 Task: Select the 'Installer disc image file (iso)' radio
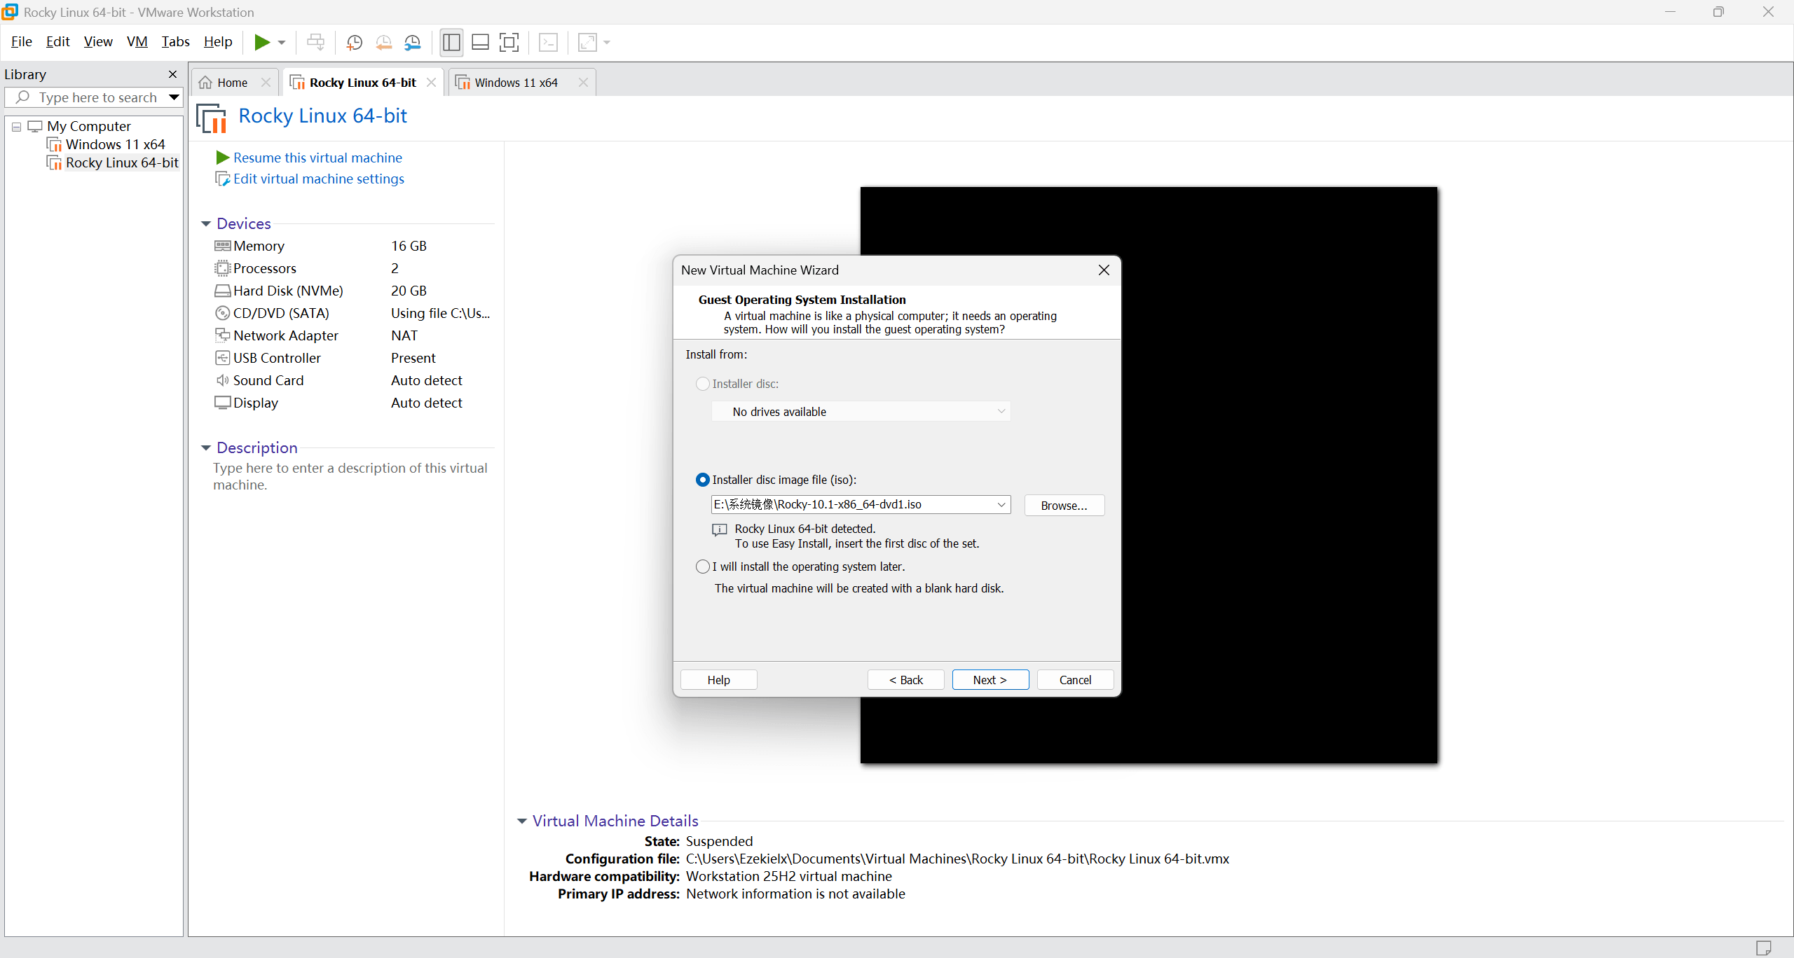point(703,480)
